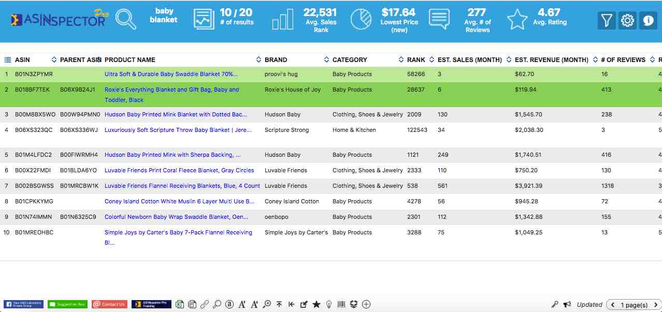
Task: Click the key icon in bottom bar
Action: click(x=555, y=304)
